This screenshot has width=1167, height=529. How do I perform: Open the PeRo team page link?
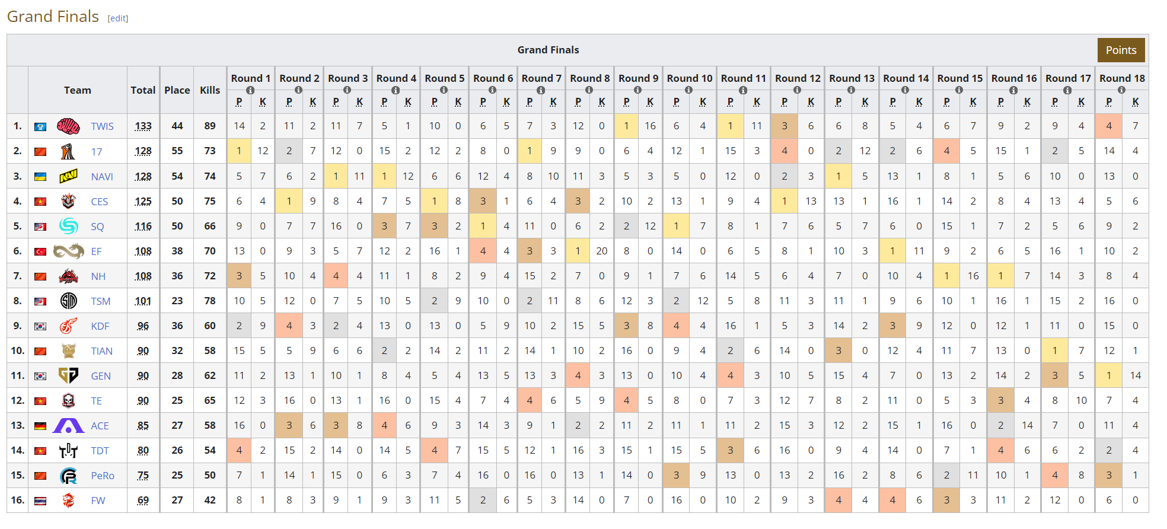[103, 476]
